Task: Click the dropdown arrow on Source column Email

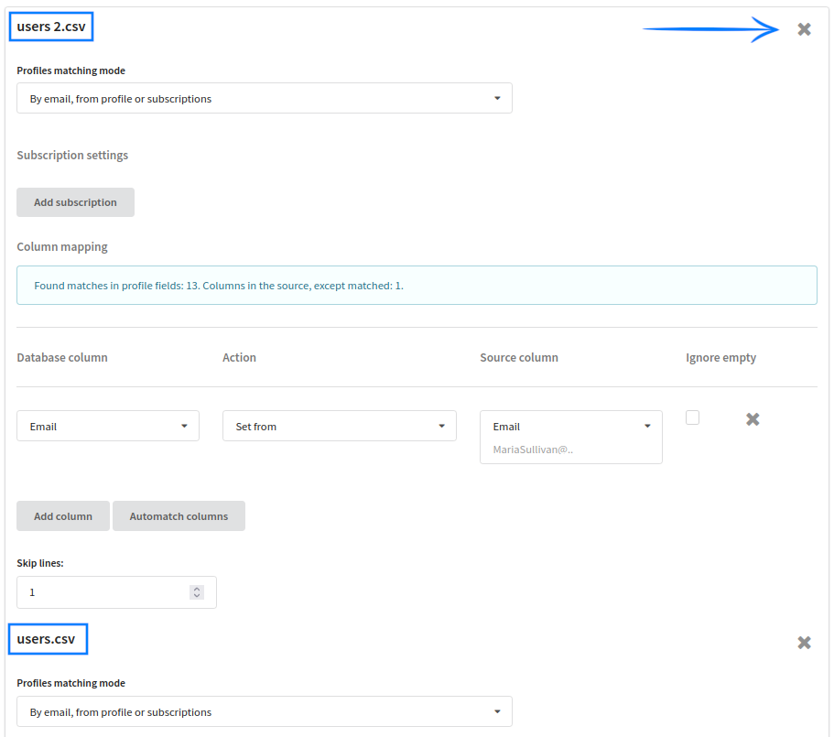Action: coord(649,426)
